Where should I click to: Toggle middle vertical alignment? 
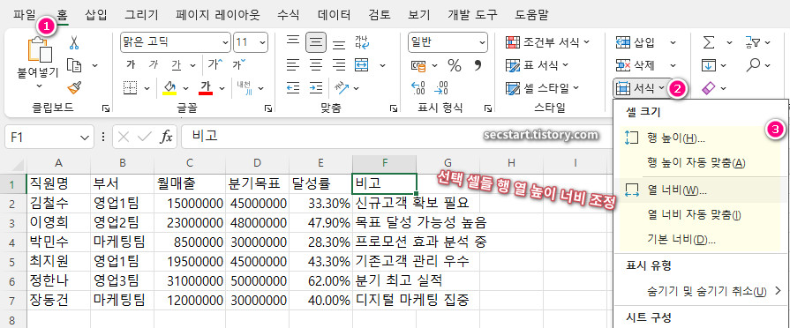(x=316, y=42)
